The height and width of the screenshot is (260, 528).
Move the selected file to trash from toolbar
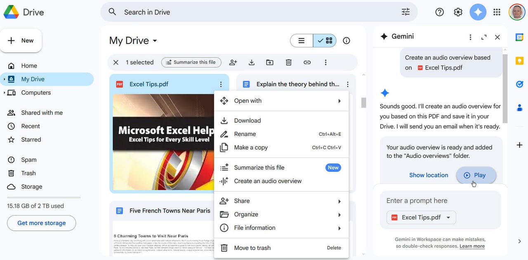pyautogui.click(x=288, y=62)
